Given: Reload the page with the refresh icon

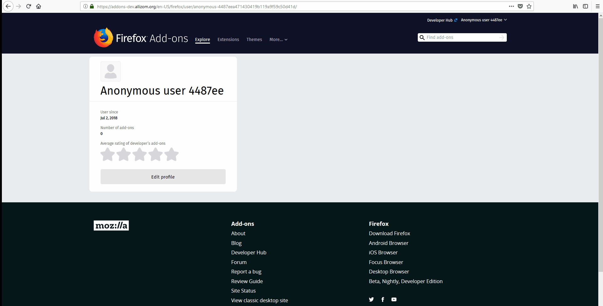Looking at the screenshot, I should click(29, 6).
